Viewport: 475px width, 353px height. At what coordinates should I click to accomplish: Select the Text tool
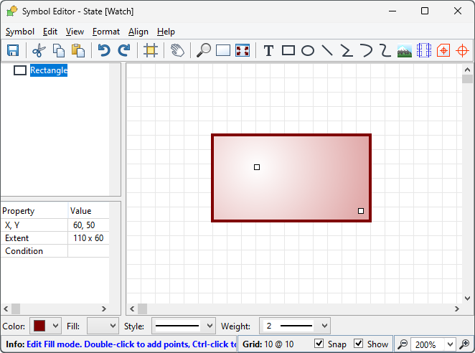268,50
